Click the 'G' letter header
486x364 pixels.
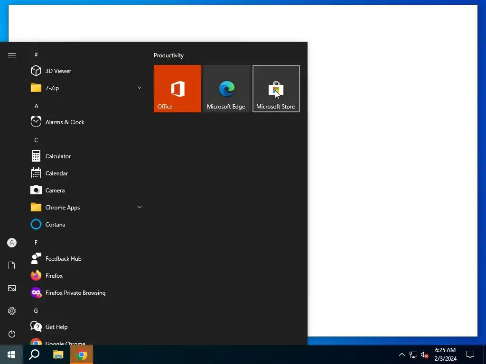pos(36,311)
